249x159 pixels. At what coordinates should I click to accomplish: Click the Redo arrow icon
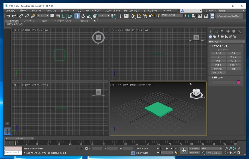pos(14,16)
